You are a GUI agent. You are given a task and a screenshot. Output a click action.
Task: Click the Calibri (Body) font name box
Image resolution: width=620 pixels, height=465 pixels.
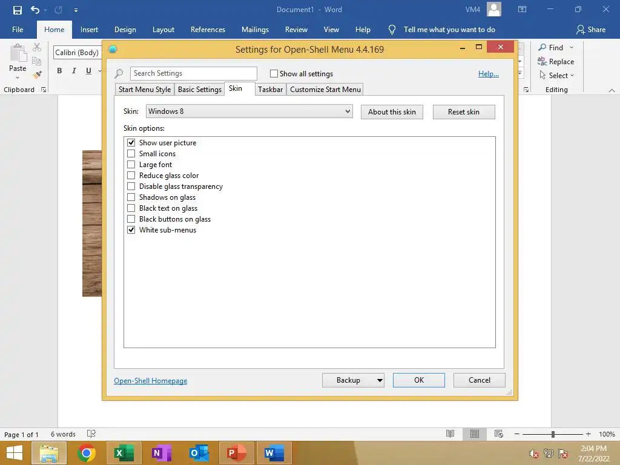pos(77,53)
